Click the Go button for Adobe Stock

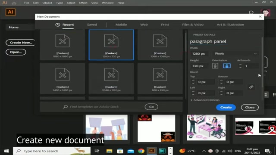(151, 107)
